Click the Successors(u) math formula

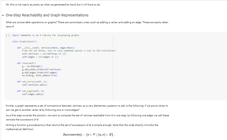89,135
